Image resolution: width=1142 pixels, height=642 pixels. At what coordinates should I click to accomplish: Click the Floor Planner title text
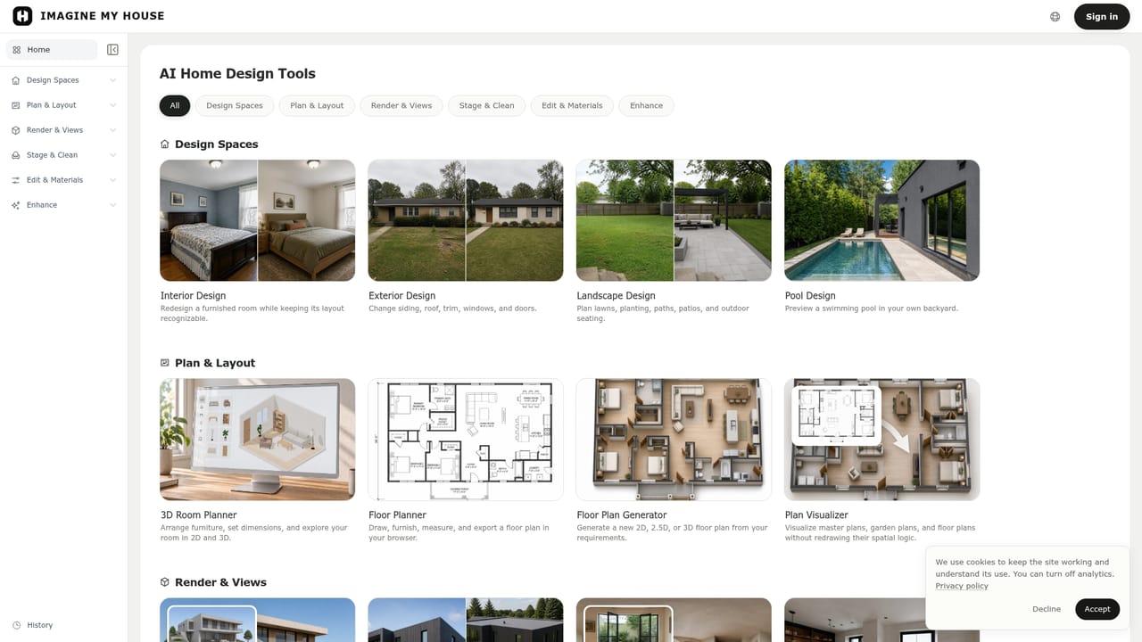[398, 515]
